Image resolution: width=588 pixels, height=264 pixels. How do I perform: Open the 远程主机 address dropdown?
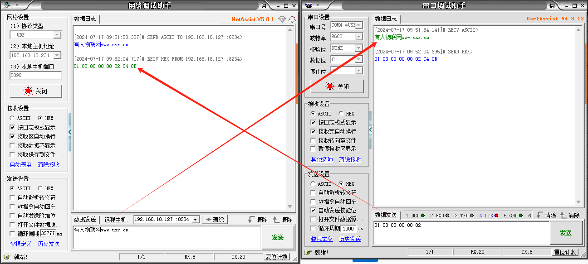pos(196,219)
